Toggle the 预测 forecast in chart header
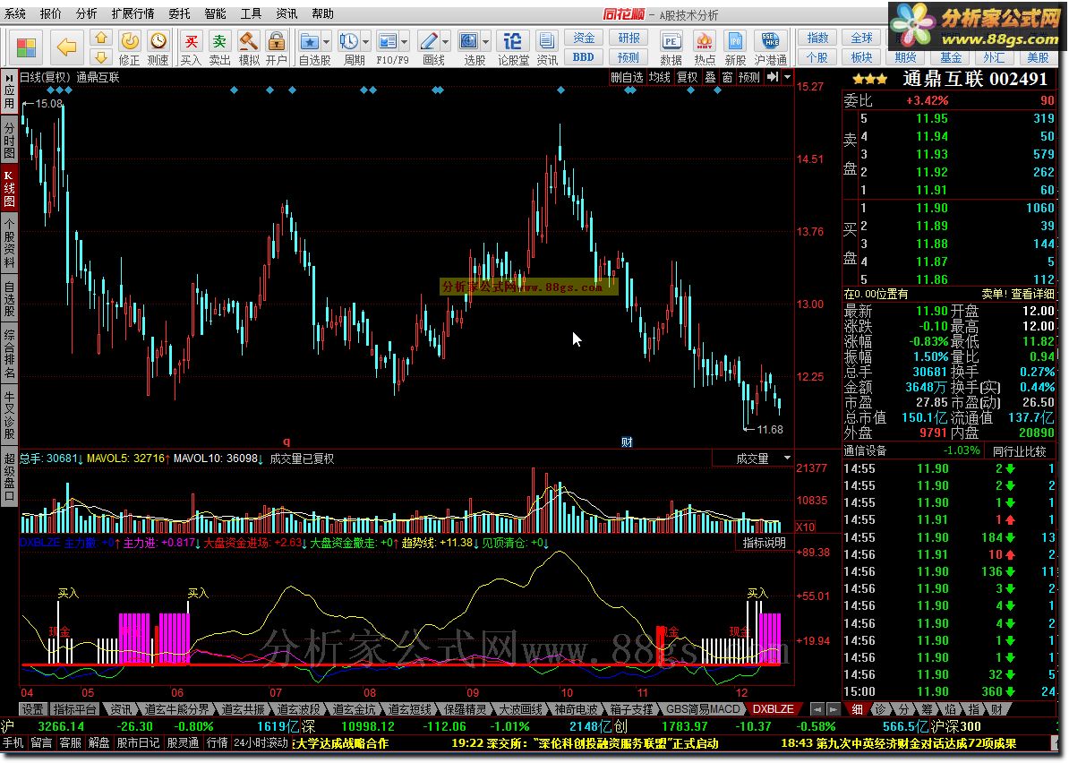The height and width of the screenshot is (763, 1069). (749, 77)
